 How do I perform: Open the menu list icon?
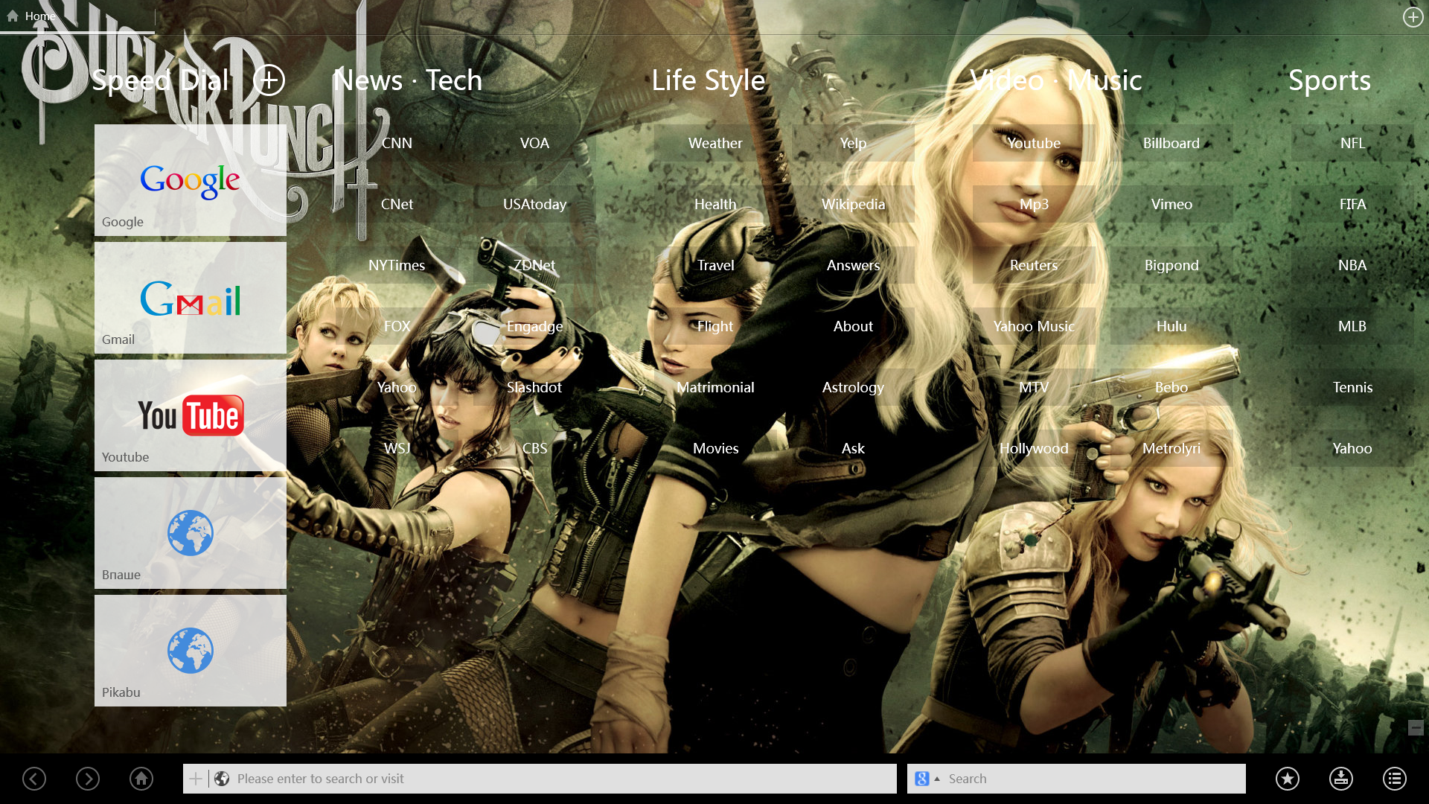coord(1395,779)
